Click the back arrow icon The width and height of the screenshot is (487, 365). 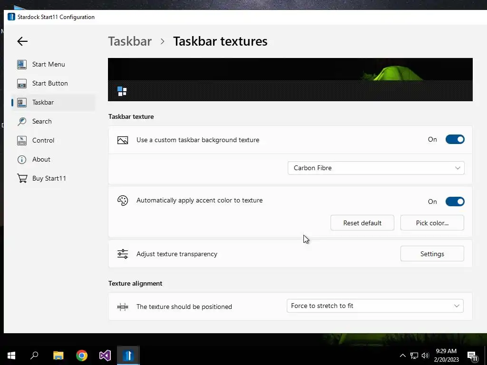tap(22, 41)
